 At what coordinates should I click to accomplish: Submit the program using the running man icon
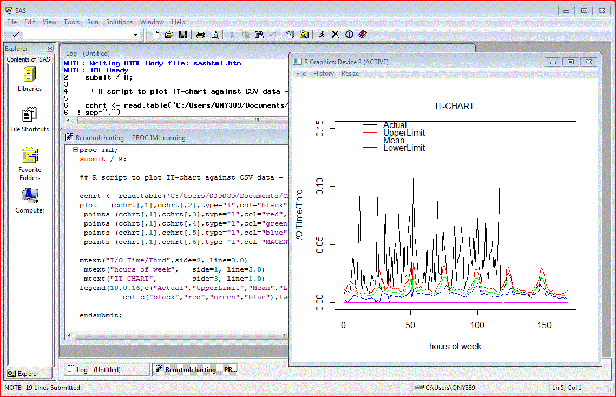[322, 34]
